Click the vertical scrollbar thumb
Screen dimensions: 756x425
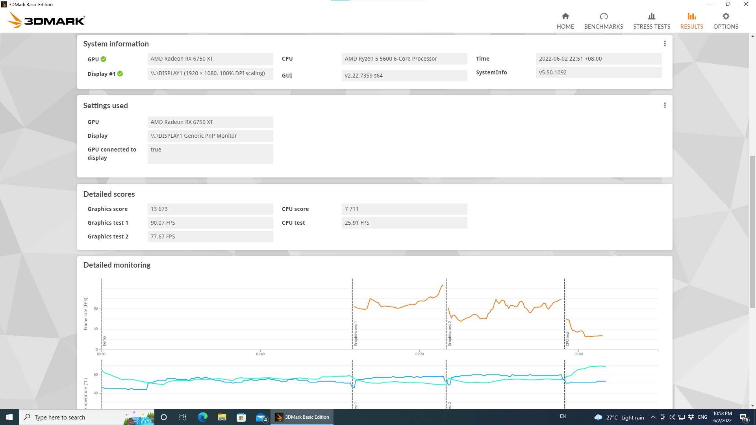752,232
